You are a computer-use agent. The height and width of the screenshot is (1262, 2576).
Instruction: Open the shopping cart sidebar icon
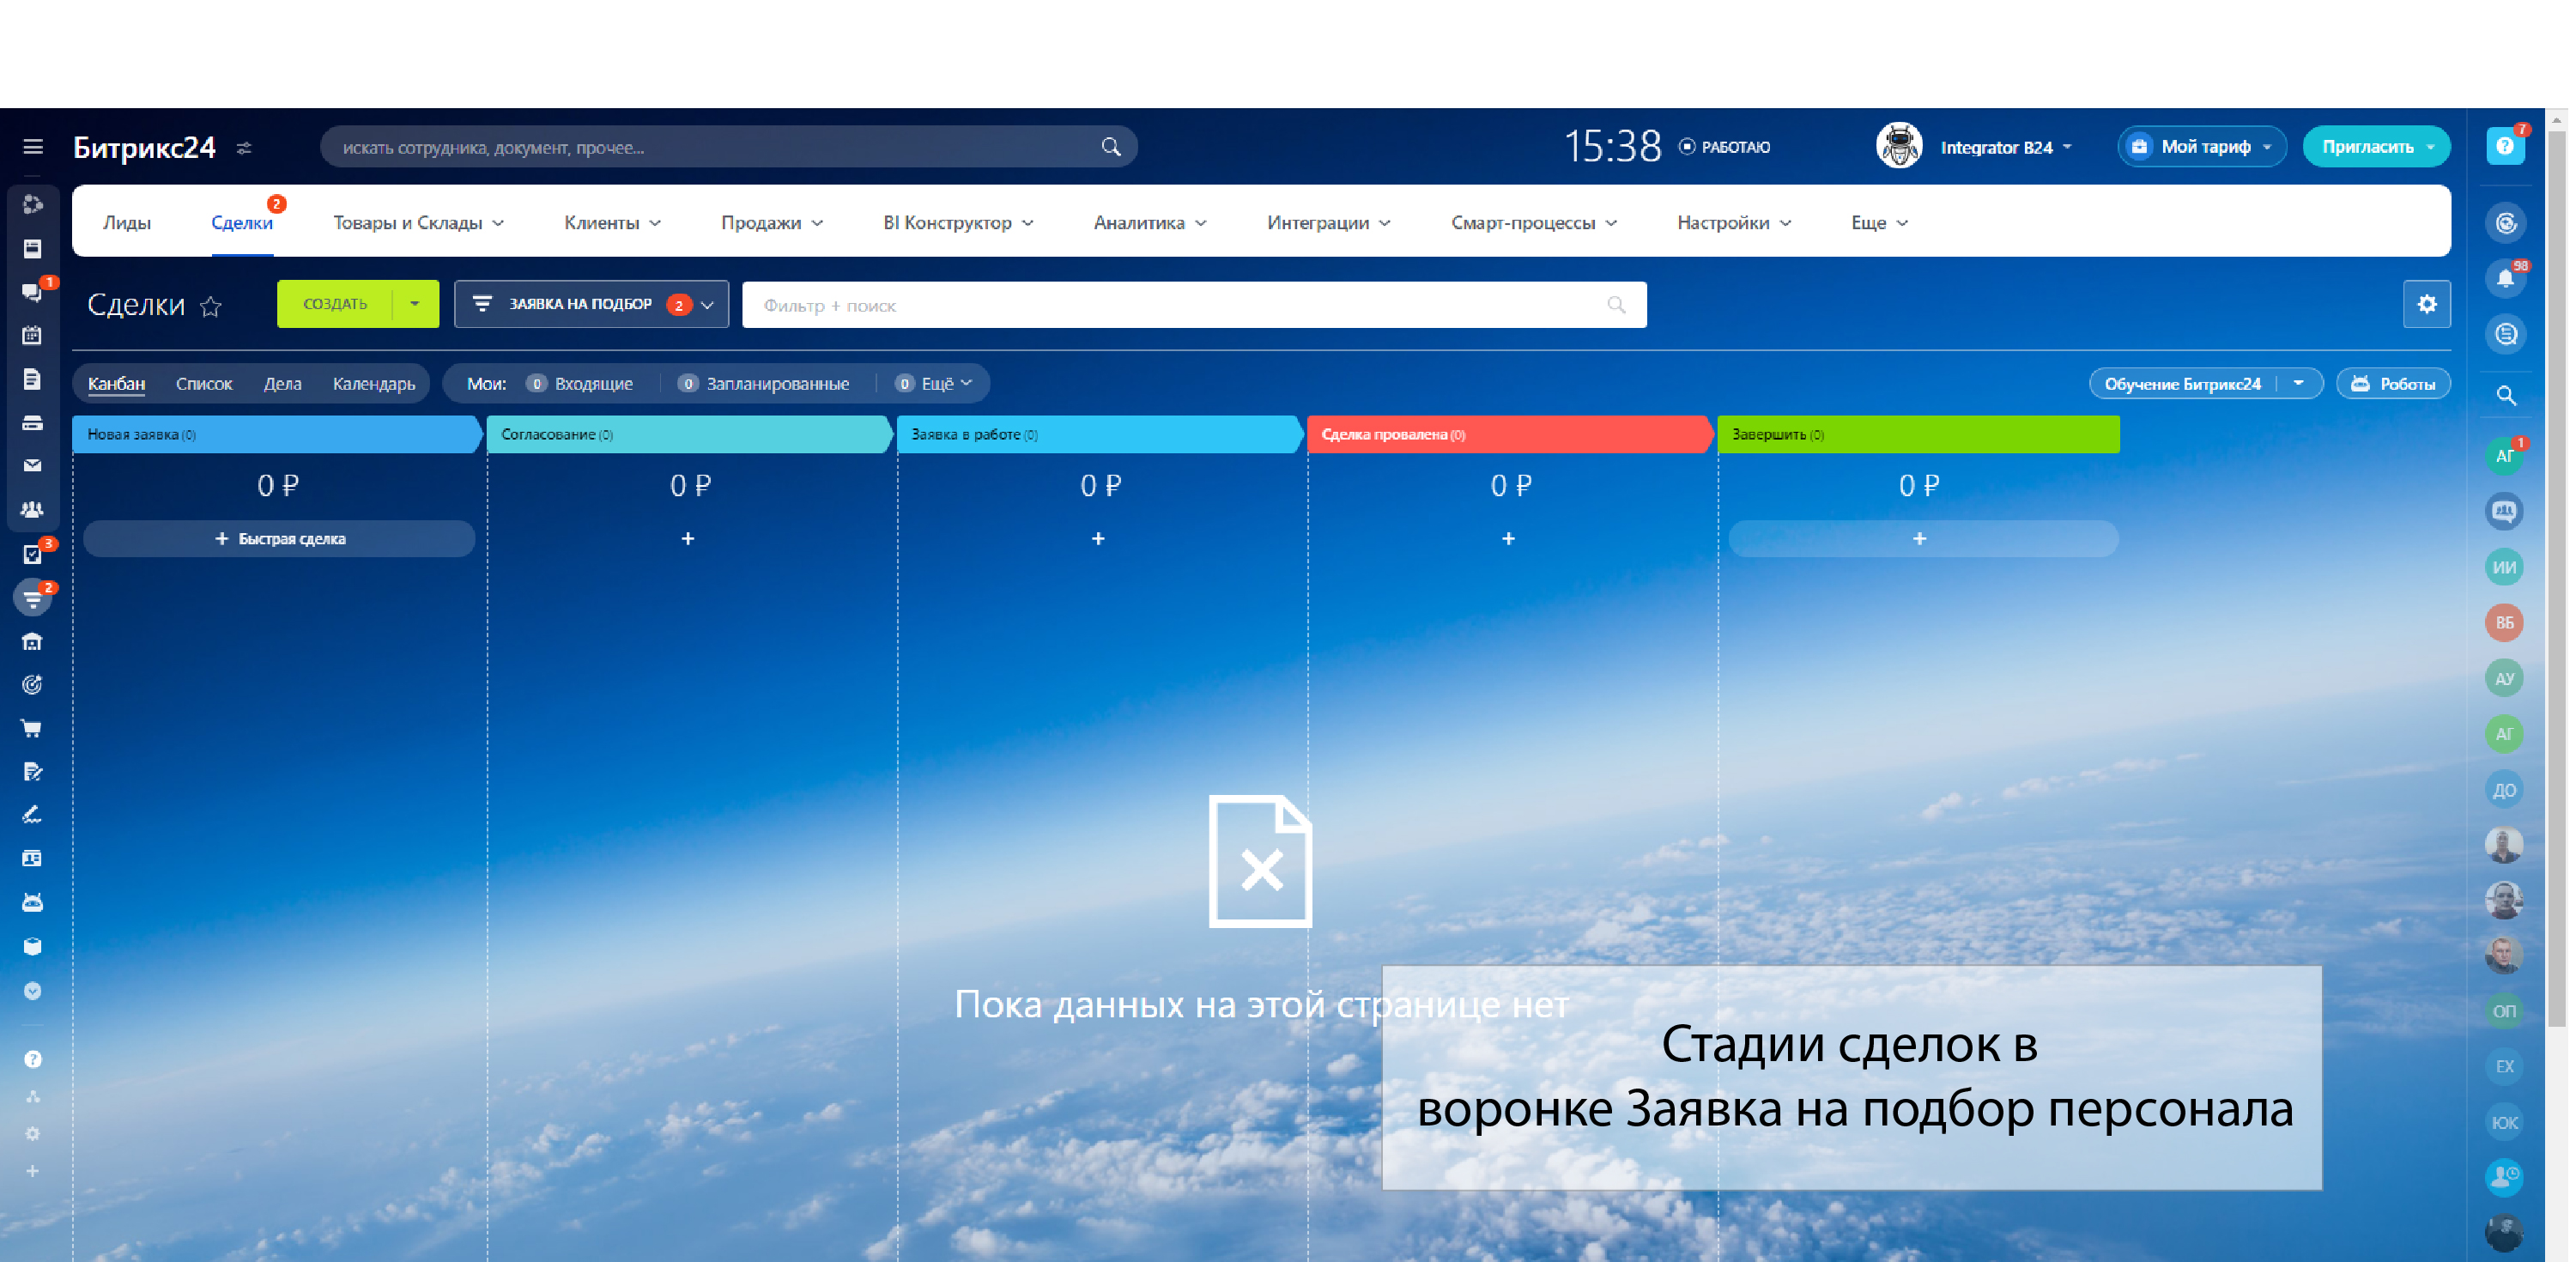[x=32, y=728]
